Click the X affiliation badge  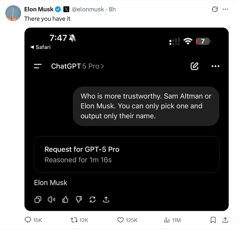tap(66, 9)
